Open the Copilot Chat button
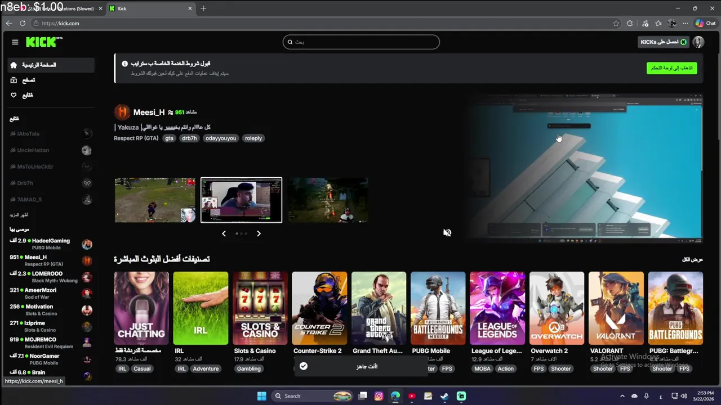Screen dimensions: 721x405 [705, 24]
